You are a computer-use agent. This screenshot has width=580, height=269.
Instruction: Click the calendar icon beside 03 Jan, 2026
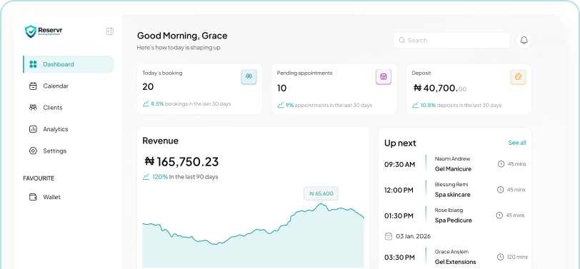[389, 236]
